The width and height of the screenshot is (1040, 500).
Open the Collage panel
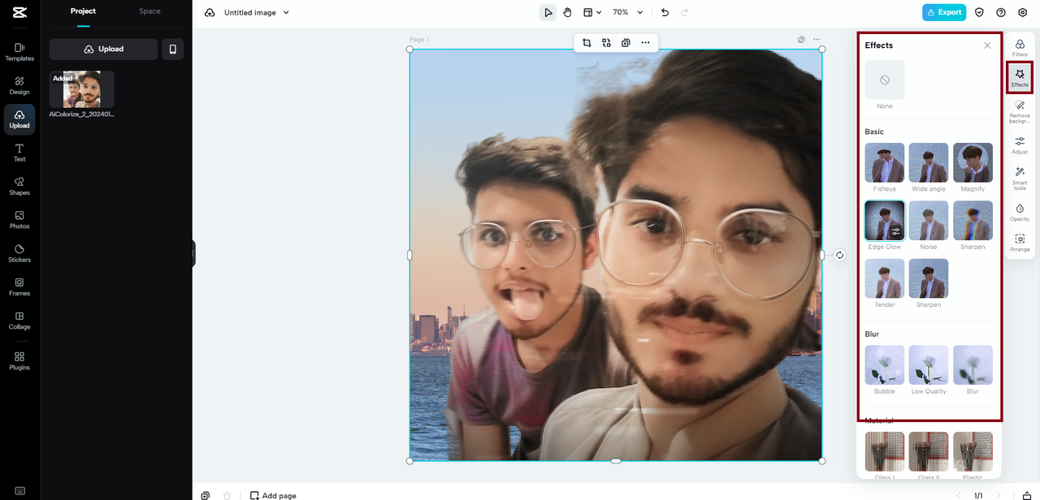19,321
